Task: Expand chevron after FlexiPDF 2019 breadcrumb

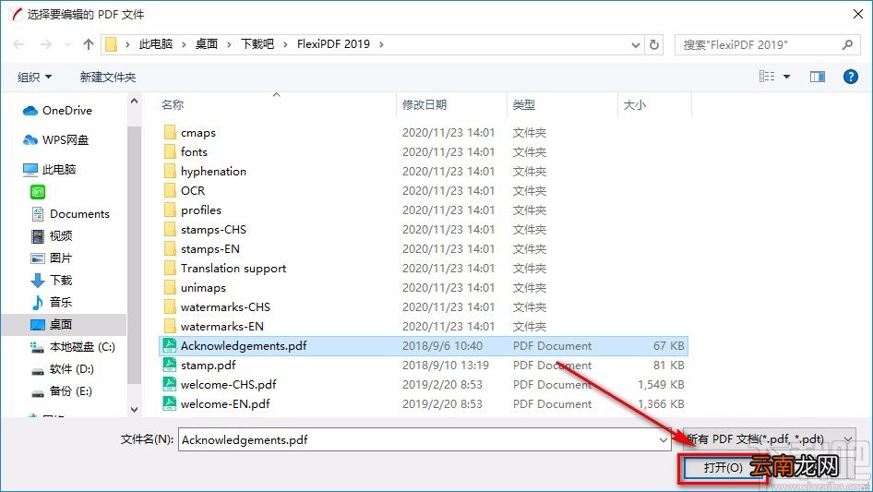Action: 381,44
